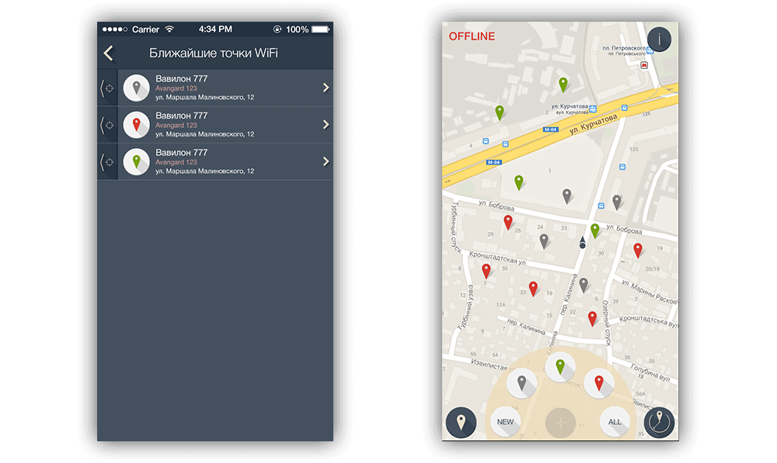Click the red "OFFLINE" status label on the map
The image size is (777, 463).
(472, 36)
